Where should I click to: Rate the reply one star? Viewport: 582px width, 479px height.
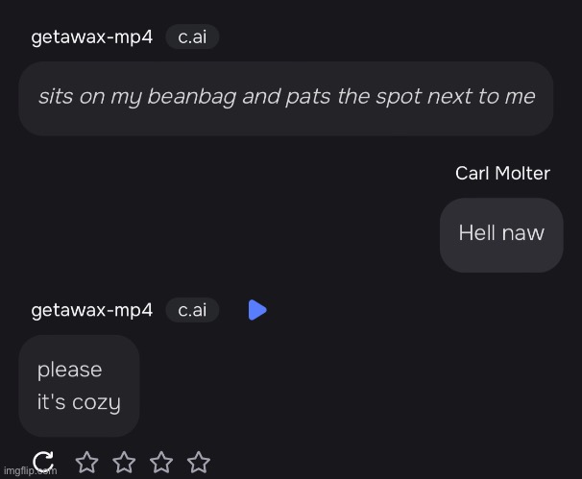tap(86, 463)
